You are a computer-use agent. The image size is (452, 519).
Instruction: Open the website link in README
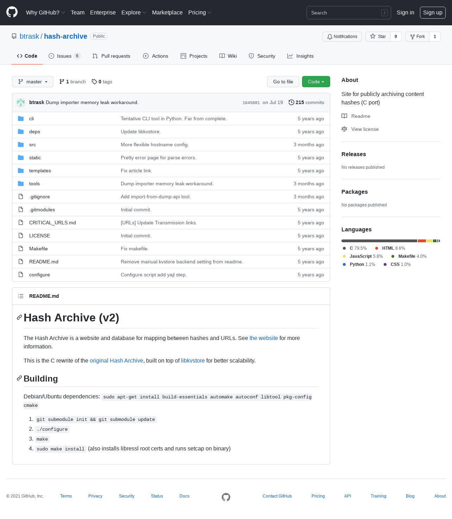pyautogui.click(x=264, y=338)
